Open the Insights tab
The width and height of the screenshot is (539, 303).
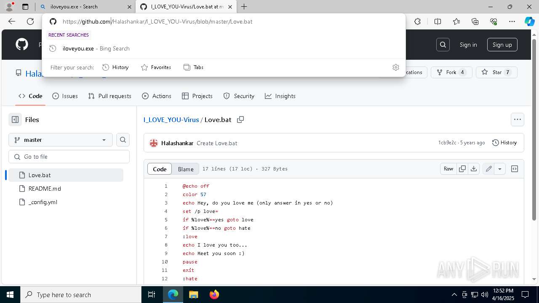[x=280, y=96]
